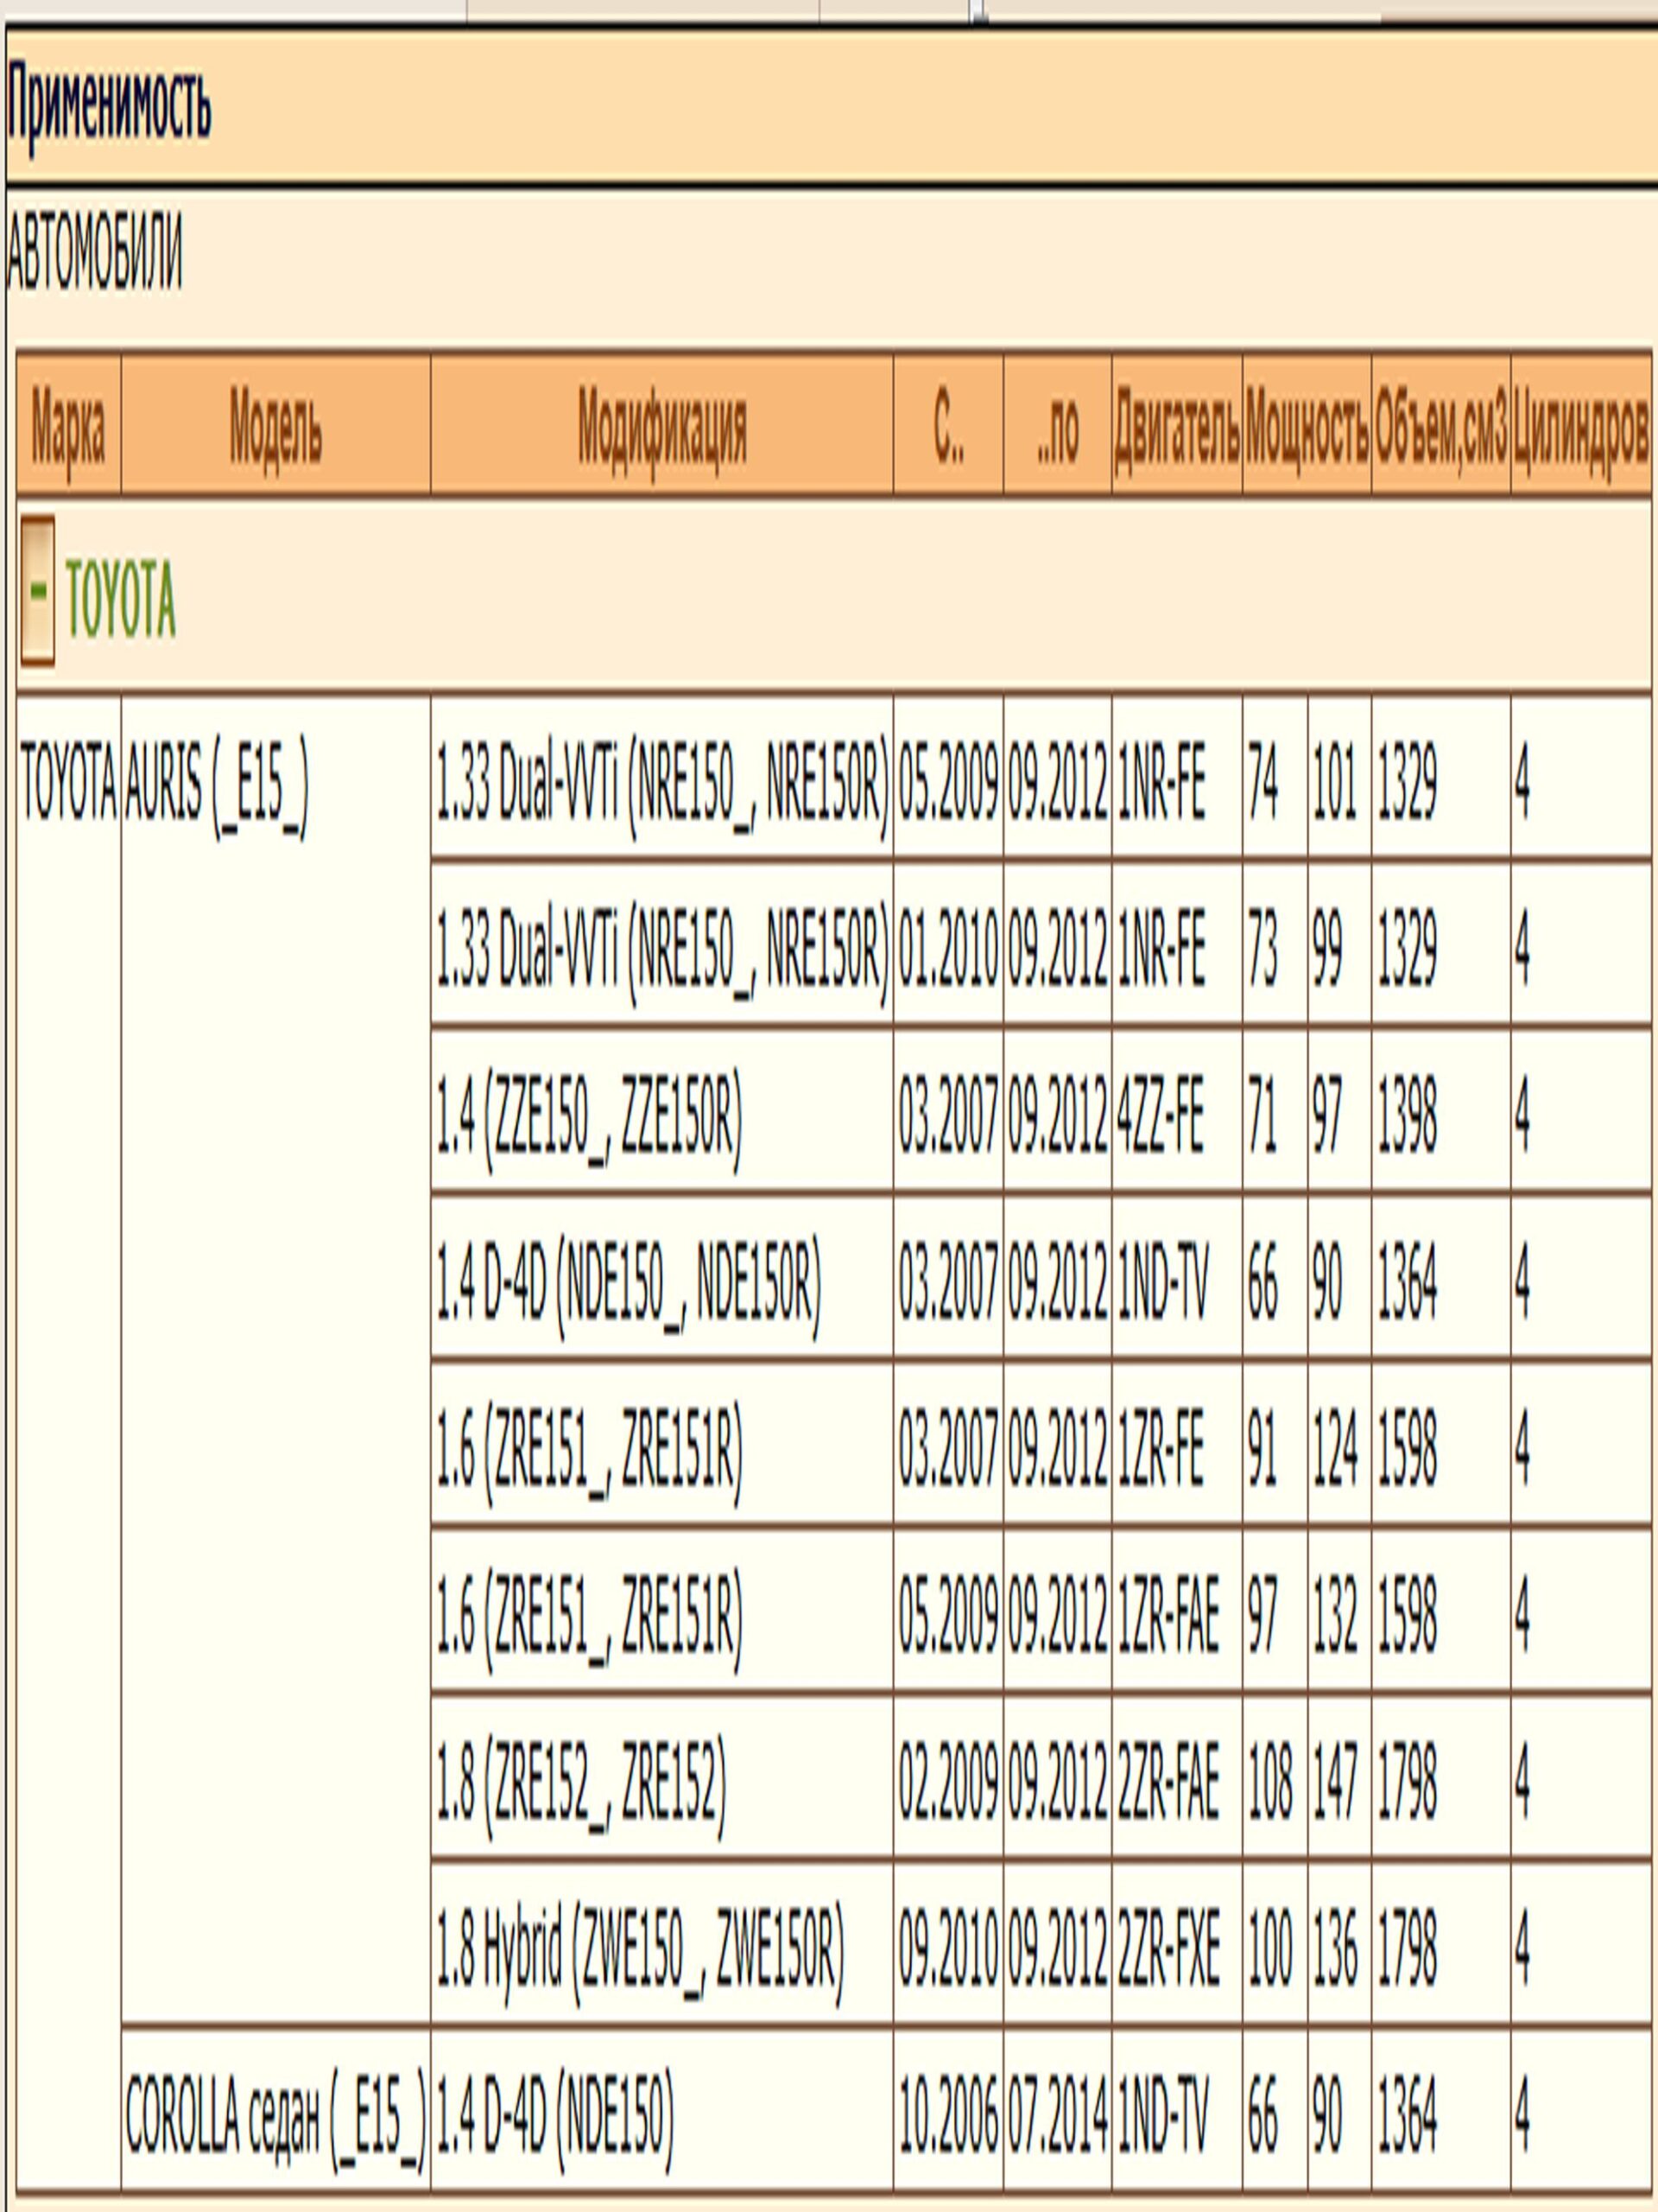Click start date 10.2006
1658x2212 pixels.
[948, 2116]
